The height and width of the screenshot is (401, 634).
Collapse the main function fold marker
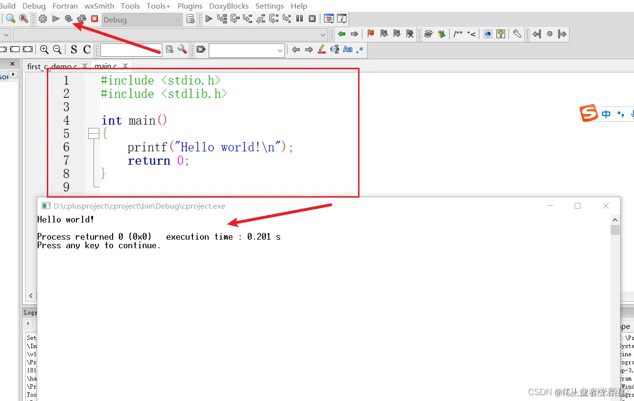point(94,134)
